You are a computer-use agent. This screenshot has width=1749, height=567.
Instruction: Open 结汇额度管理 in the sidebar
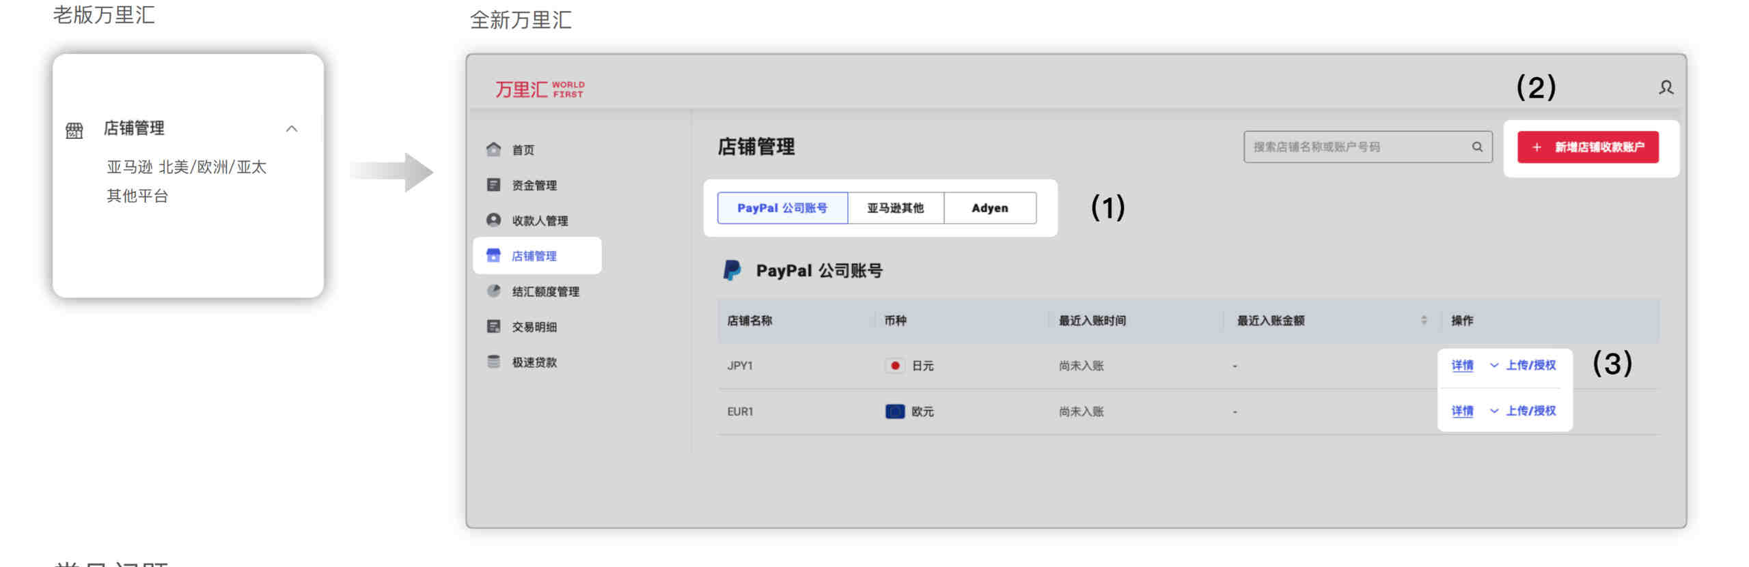pos(546,291)
